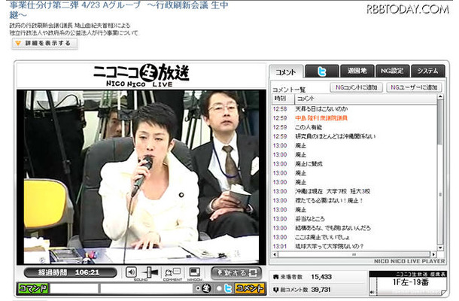This screenshot has height=301, width=459.
Task: Click the yellow コメント submit button
Action: click(x=250, y=288)
